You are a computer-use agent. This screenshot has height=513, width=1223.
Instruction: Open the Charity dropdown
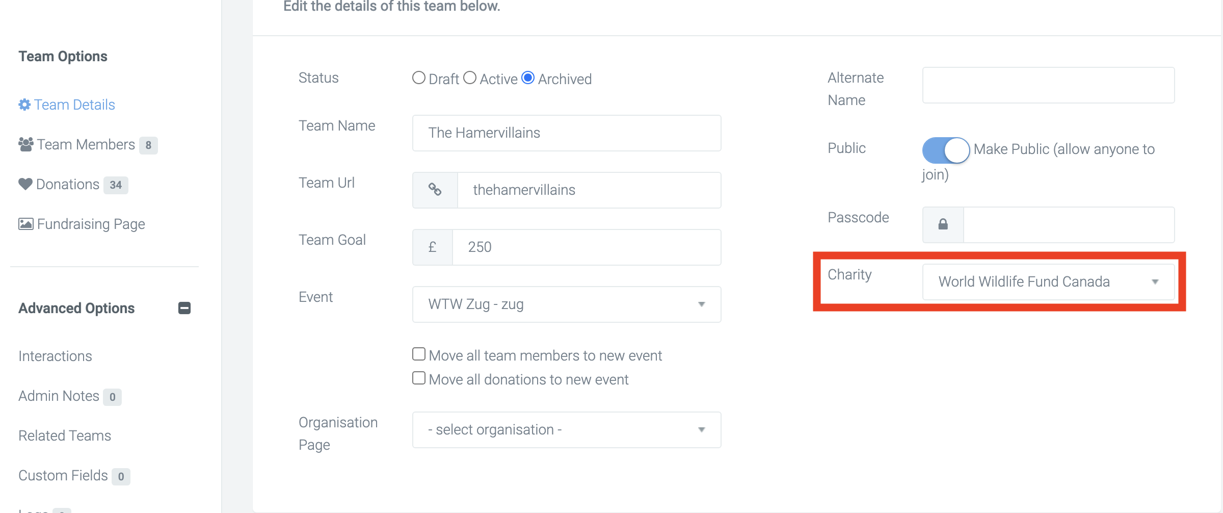pos(1049,282)
